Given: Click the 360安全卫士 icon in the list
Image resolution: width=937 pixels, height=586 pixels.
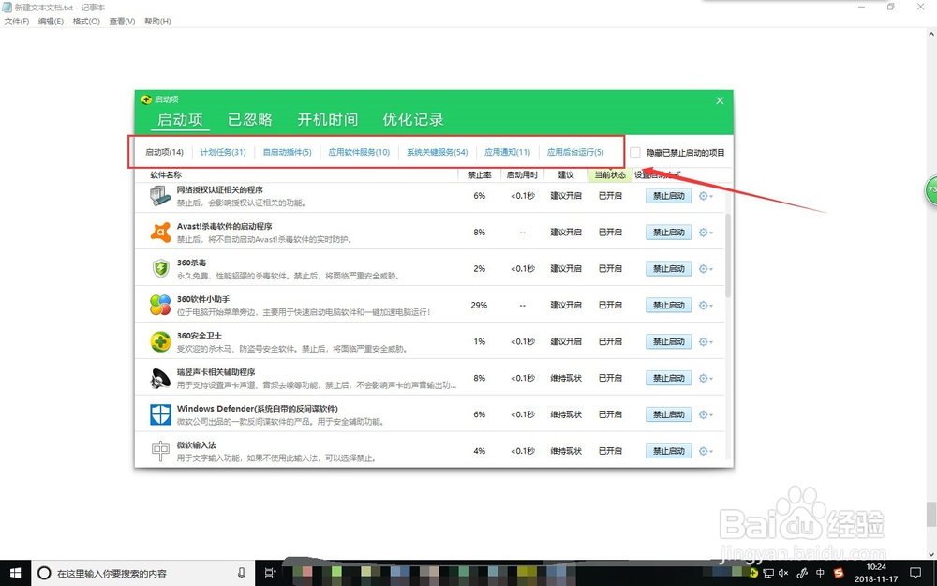Looking at the screenshot, I should pyautogui.click(x=159, y=341).
